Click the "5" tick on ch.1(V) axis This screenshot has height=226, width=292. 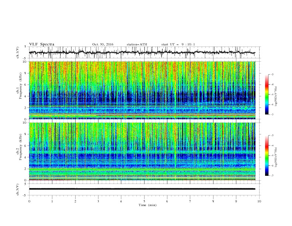(x=26, y=47)
